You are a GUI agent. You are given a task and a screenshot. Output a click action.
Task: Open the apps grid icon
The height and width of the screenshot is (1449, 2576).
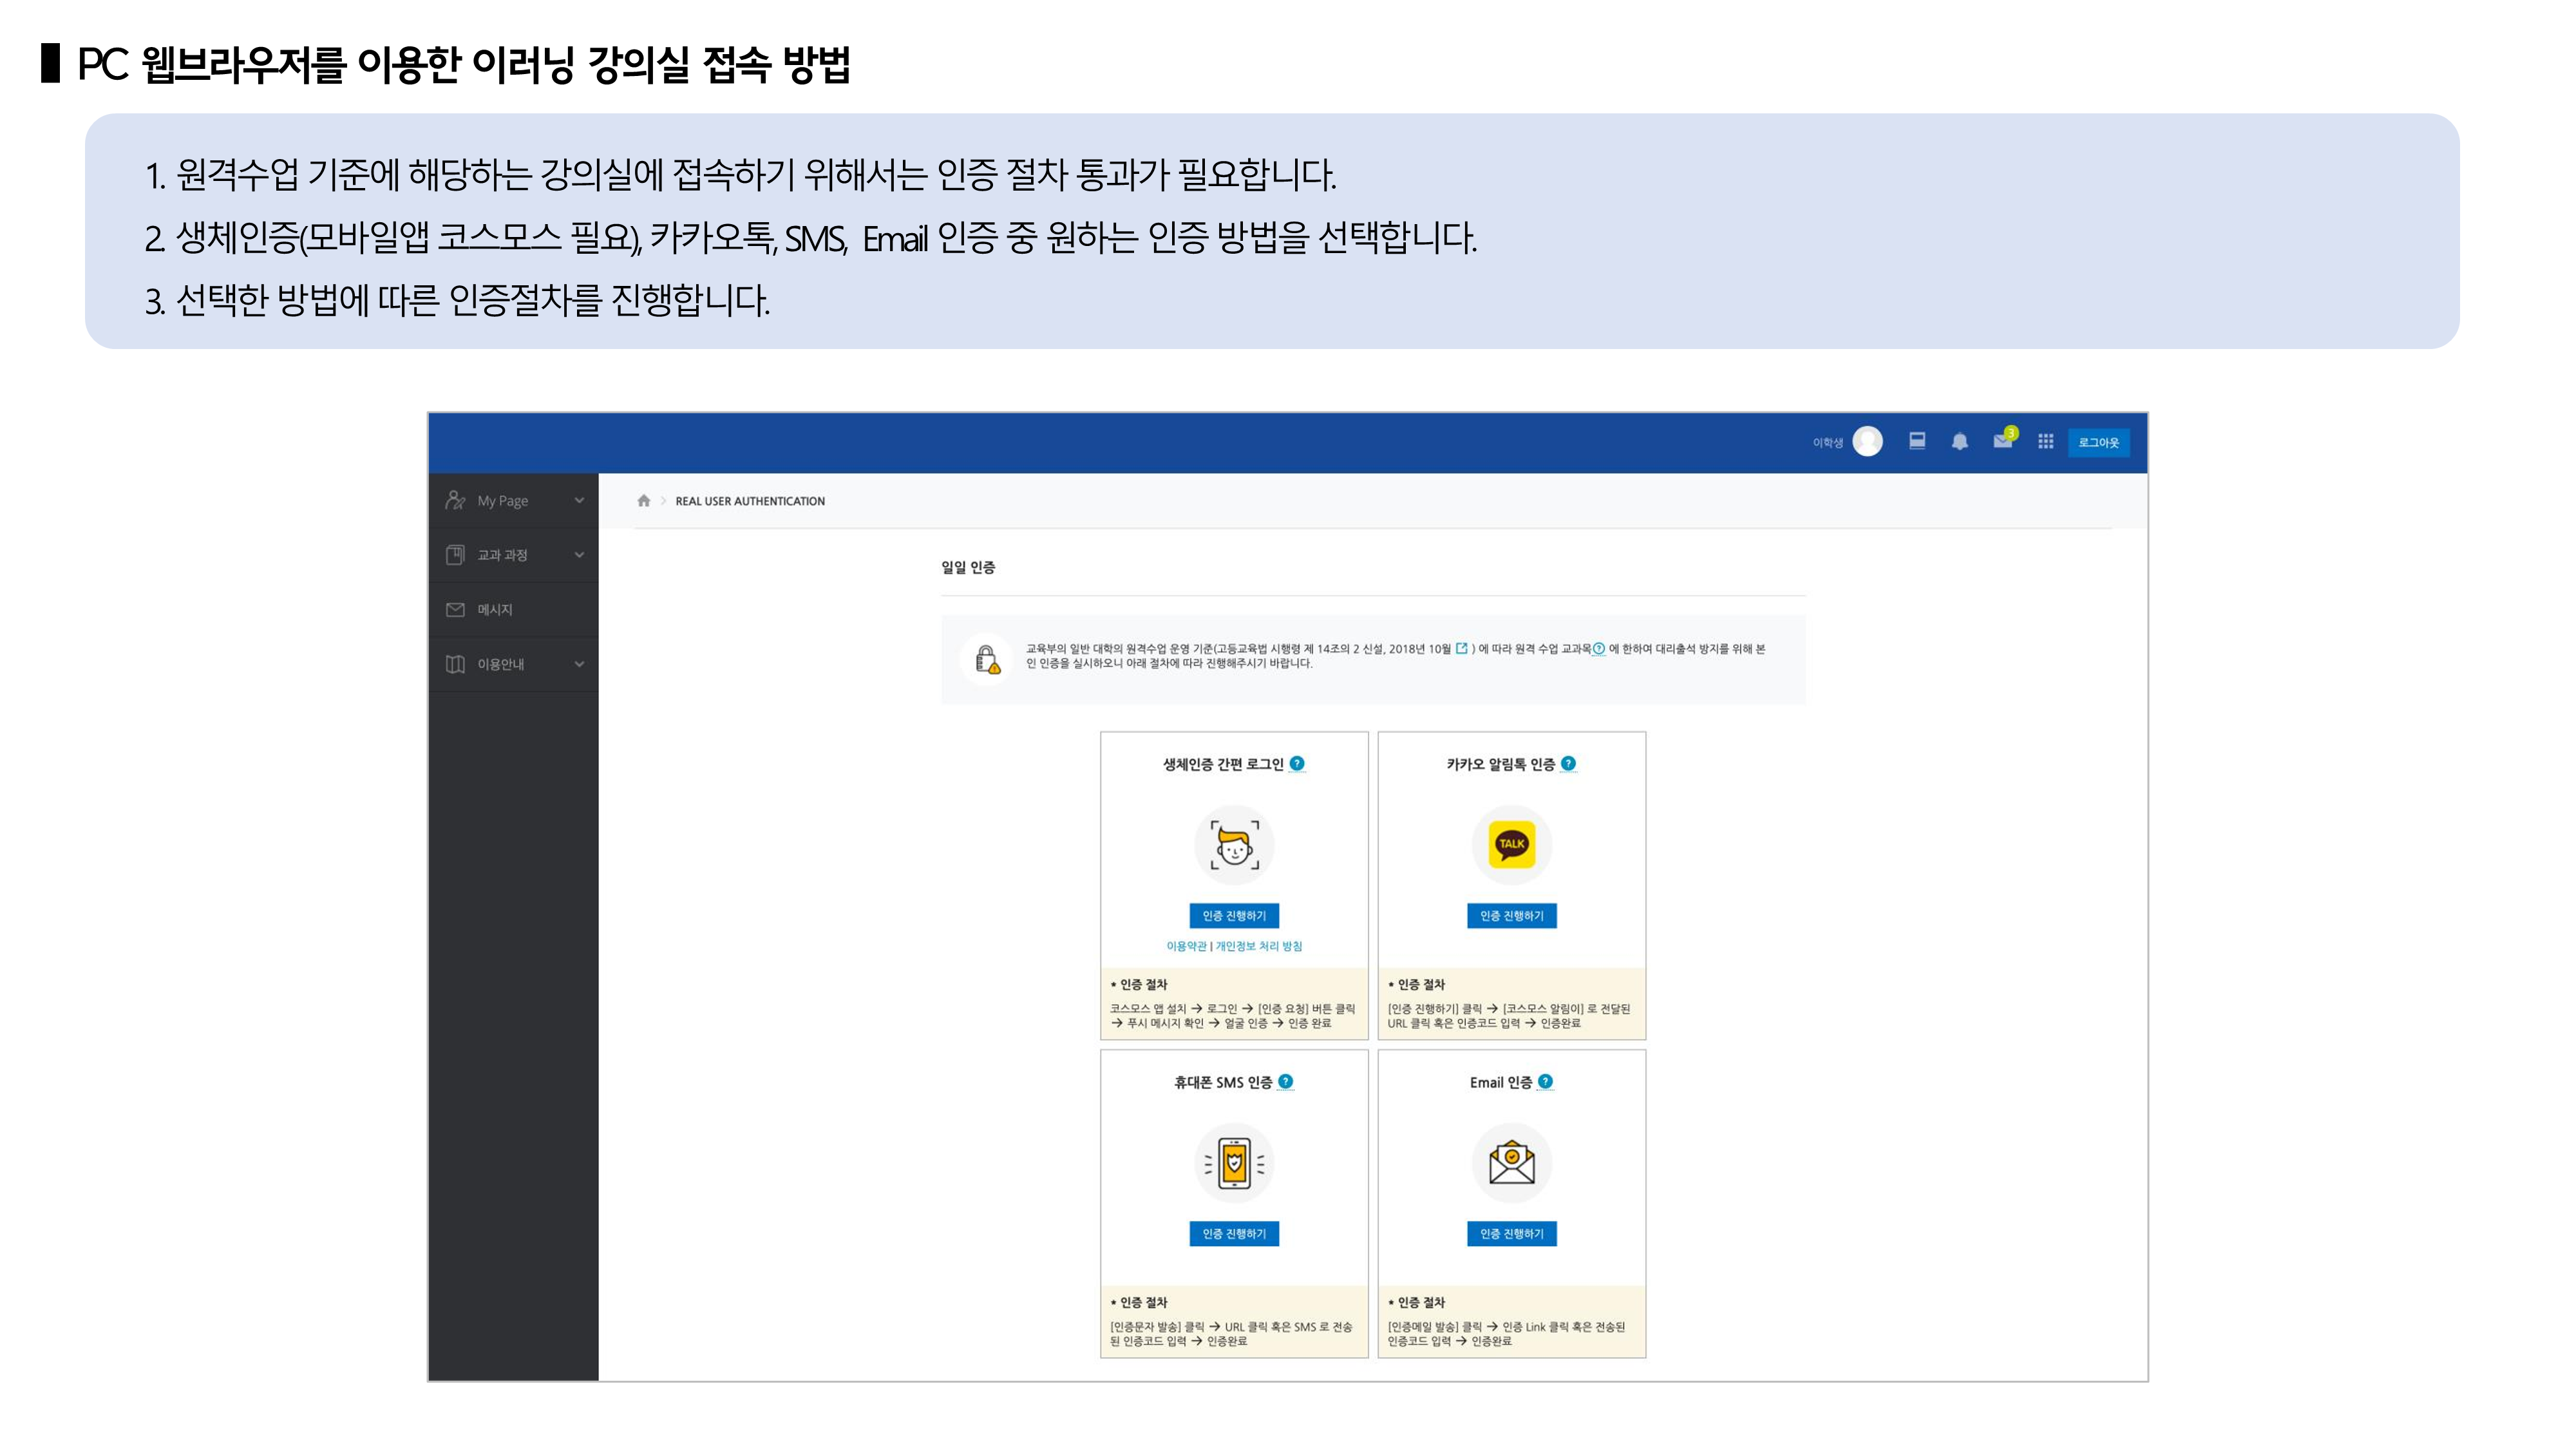(2045, 441)
